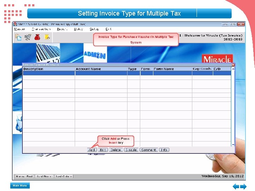Click the yellow note edit toolbar icon
The width and height of the screenshot is (255, 191).
pos(47,37)
